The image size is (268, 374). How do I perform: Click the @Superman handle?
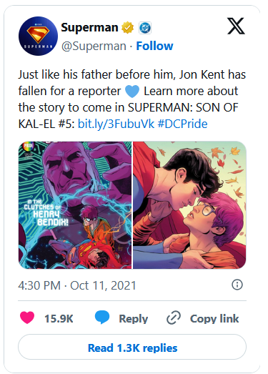(x=94, y=46)
